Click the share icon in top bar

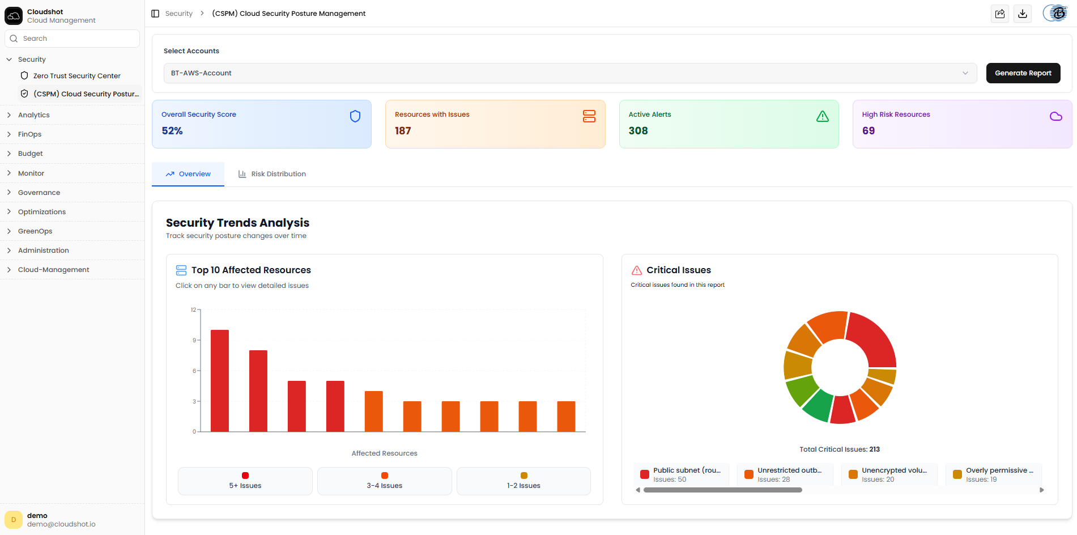tap(1000, 14)
